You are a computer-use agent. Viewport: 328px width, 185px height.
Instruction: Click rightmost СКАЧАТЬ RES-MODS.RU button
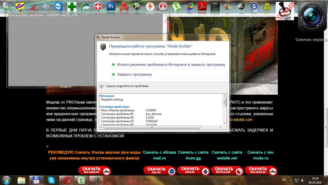click(261, 171)
